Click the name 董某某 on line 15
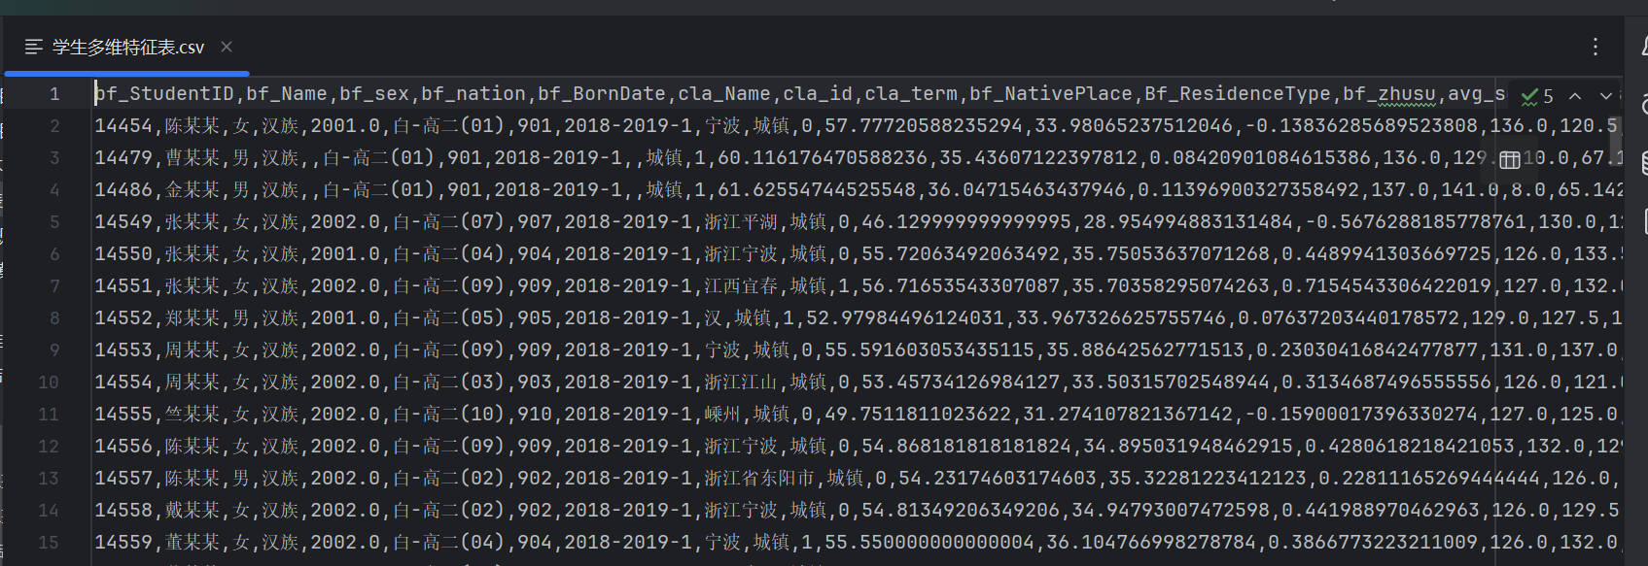Image resolution: width=1648 pixels, height=566 pixels. click(x=193, y=543)
